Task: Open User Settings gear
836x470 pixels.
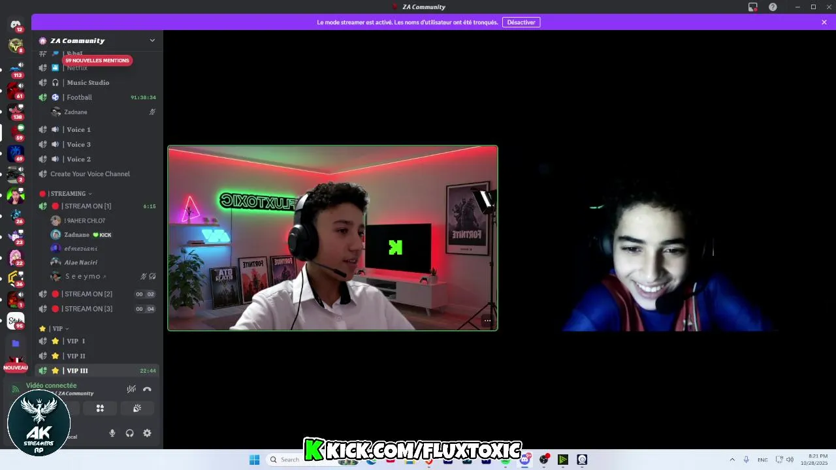Action: click(x=147, y=433)
